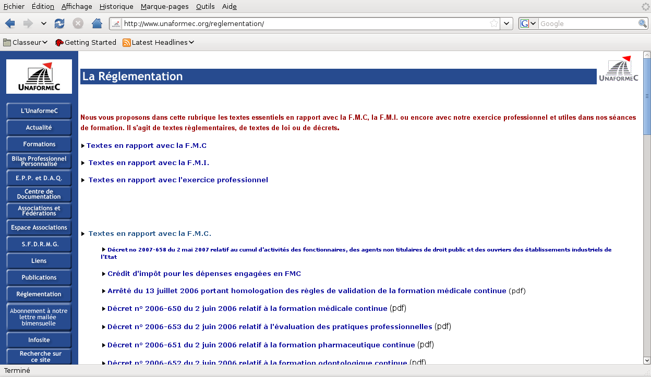This screenshot has height=377, width=651.
Task: Jump to Textes en rapport avec la F.M.C
Action: coord(147,146)
